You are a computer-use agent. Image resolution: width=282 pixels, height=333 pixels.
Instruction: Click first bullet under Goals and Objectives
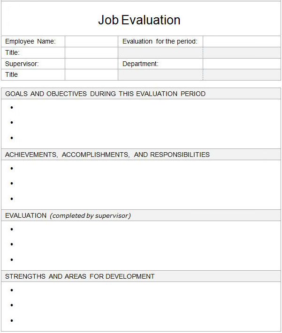[12, 108]
